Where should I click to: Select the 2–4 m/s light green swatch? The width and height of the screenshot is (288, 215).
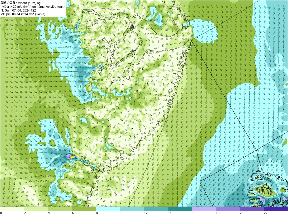click(x=36, y=209)
